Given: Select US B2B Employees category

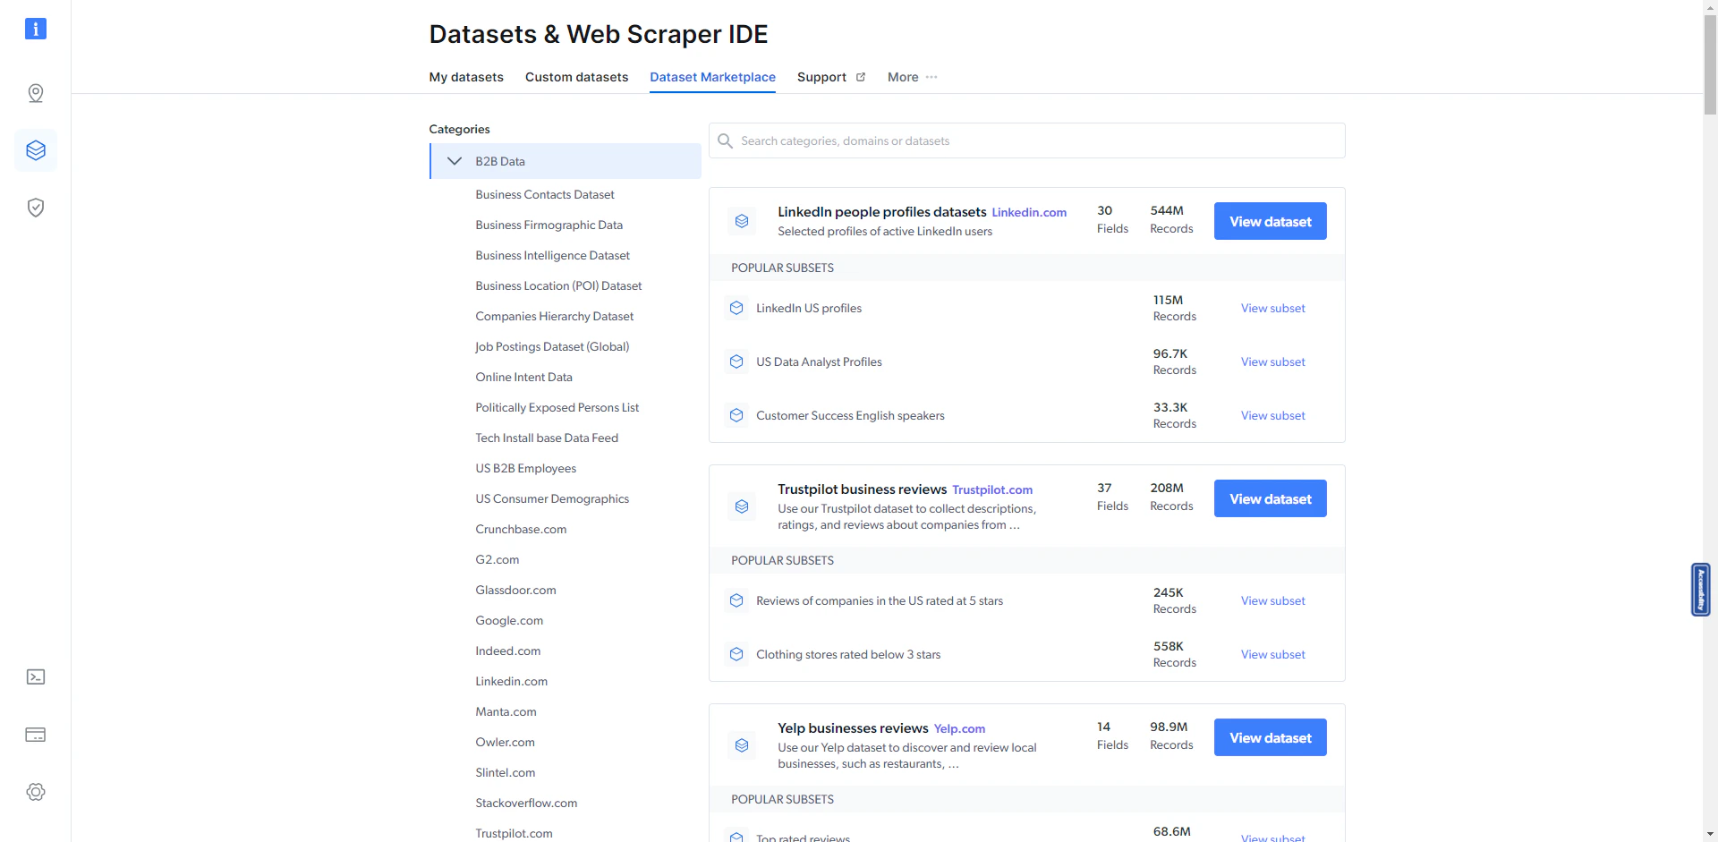Looking at the screenshot, I should (525, 468).
